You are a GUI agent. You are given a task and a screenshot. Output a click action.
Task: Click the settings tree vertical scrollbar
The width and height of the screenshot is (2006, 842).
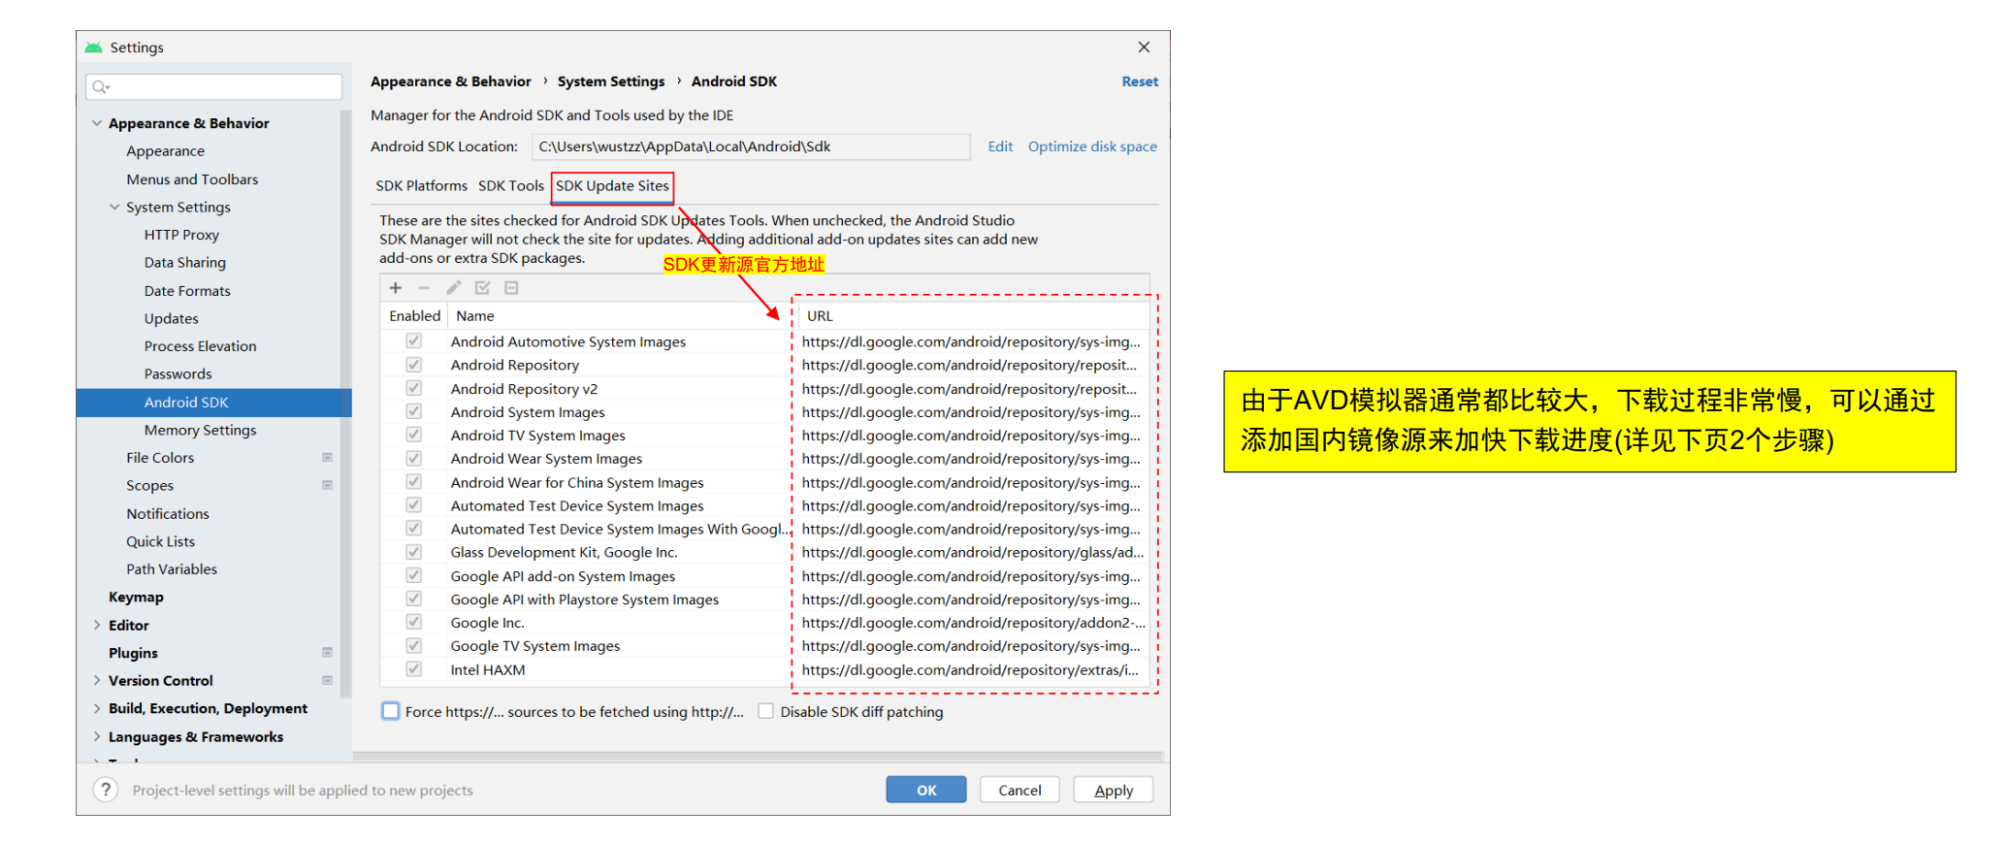(x=346, y=403)
